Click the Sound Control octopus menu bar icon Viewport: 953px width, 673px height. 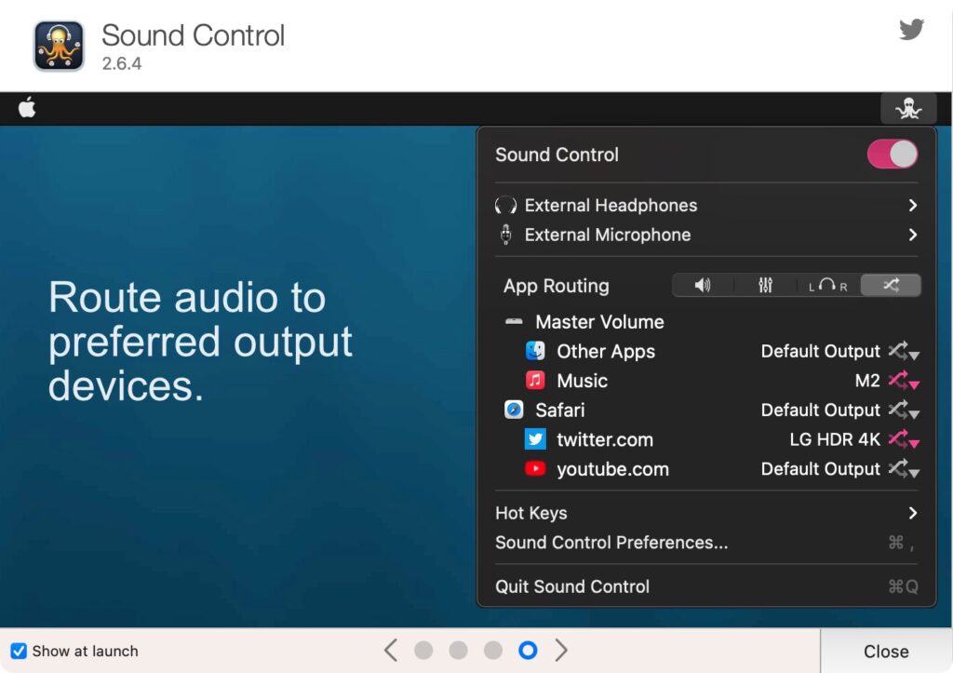[908, 108]
